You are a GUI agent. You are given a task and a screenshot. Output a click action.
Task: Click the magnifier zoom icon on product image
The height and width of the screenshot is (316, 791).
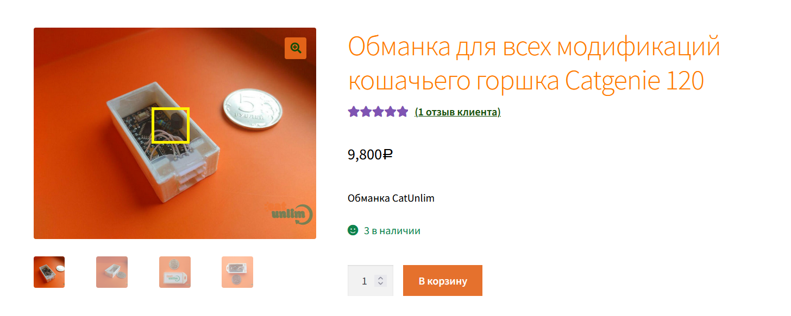click(x=296, y=48)
